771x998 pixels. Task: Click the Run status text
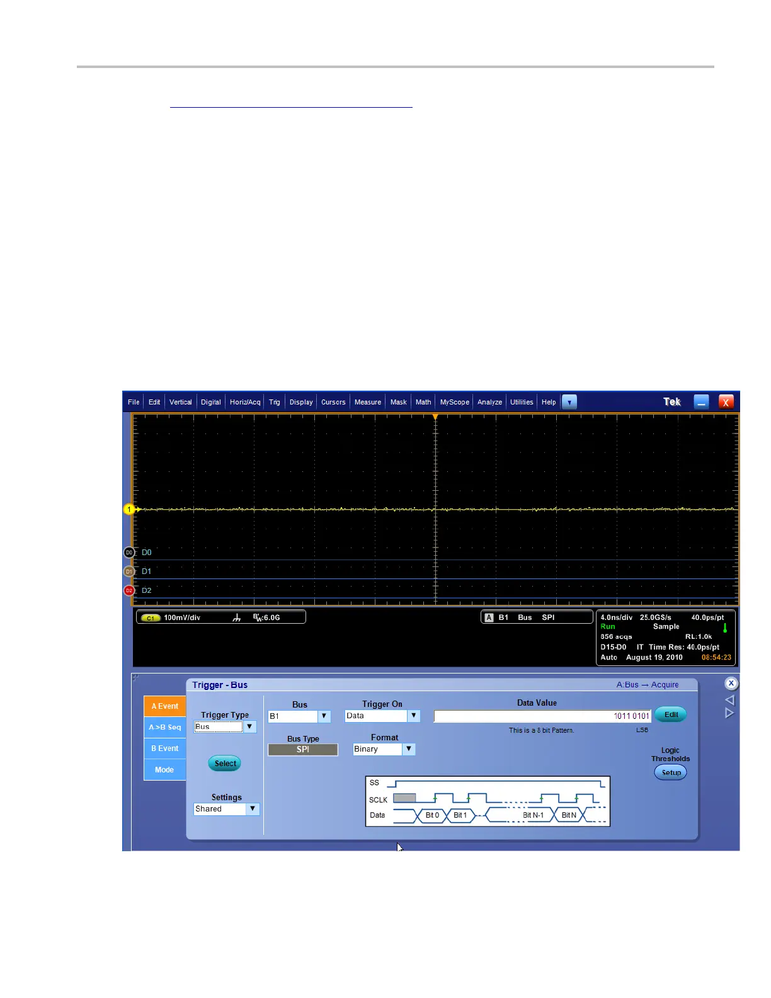click(607, 627)
